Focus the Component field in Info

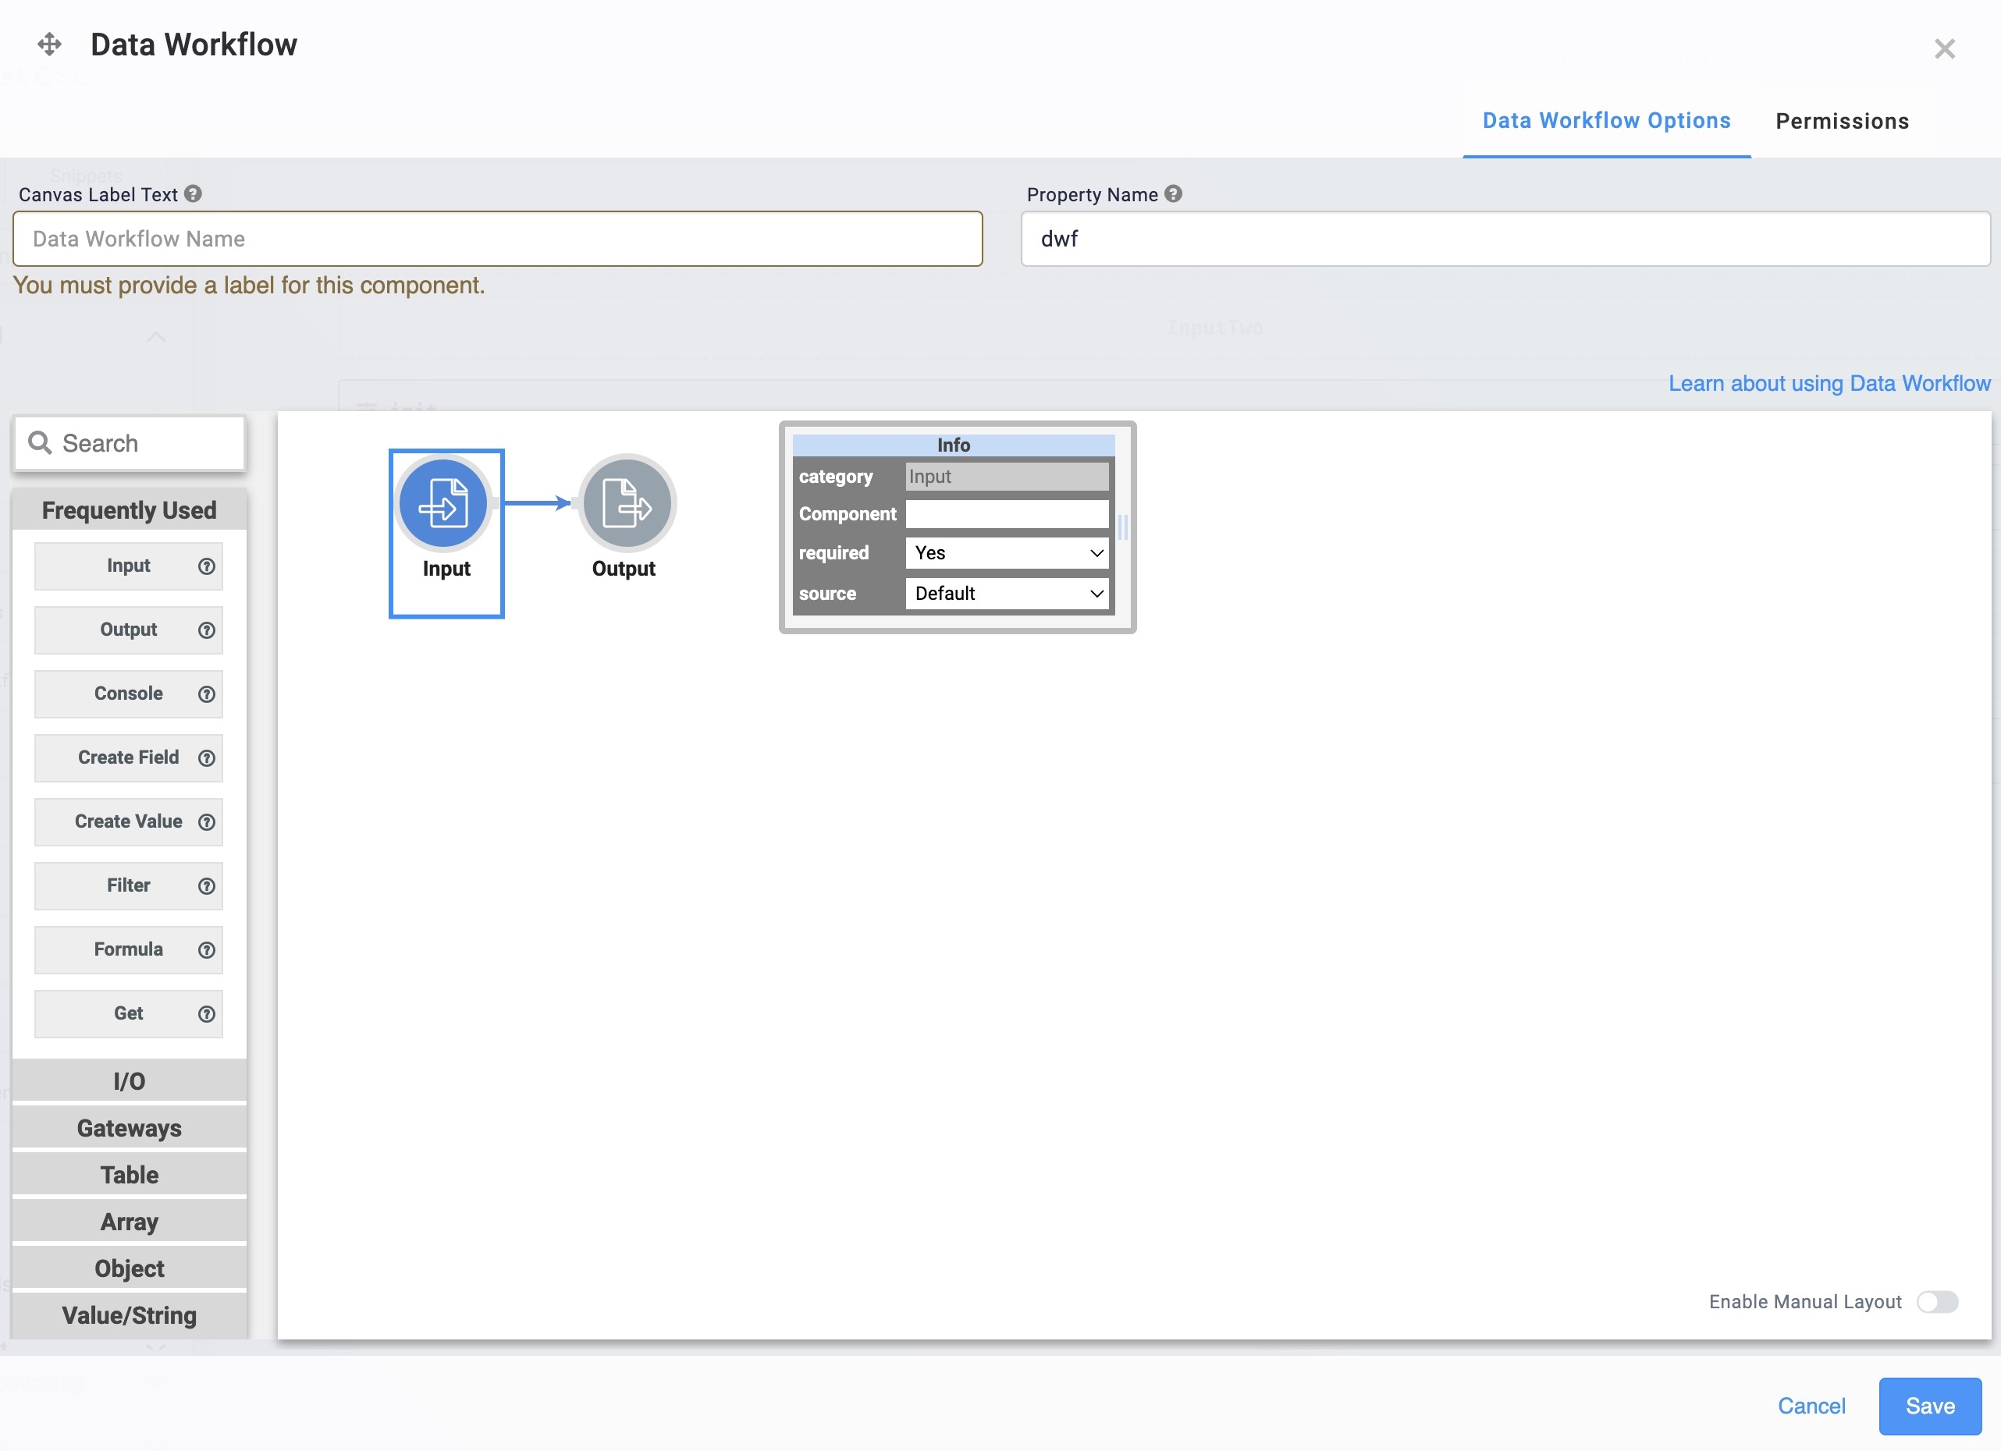coord(1007,514)
